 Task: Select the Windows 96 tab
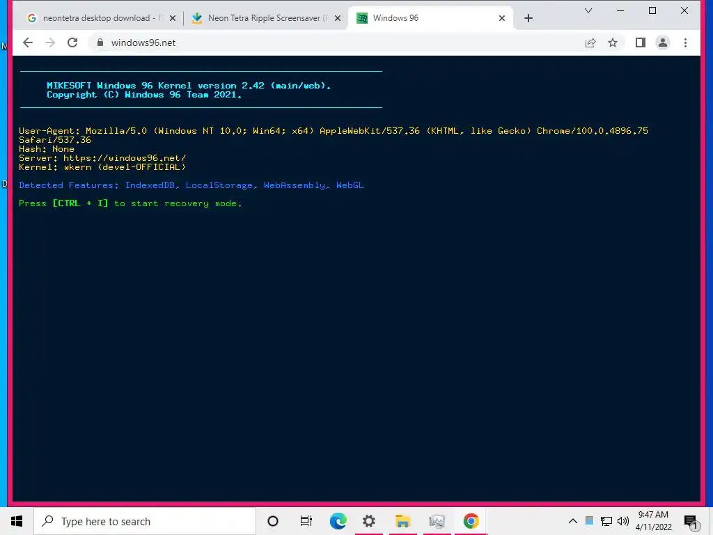(430, 18)
